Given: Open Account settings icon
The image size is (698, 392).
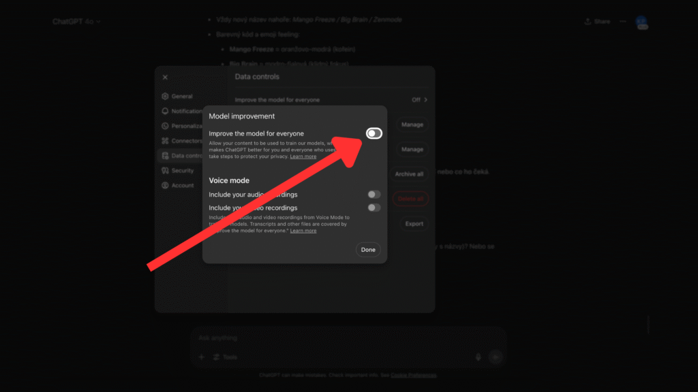Looking at the screenshot, I should [x=165, y=185].
